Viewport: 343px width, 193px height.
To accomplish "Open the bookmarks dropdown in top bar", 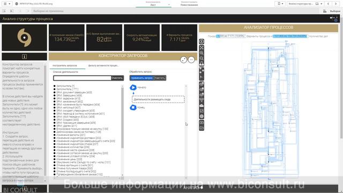I will pos(280,4).
